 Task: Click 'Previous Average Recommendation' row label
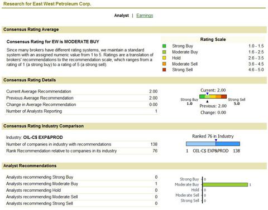click(40, 98)
